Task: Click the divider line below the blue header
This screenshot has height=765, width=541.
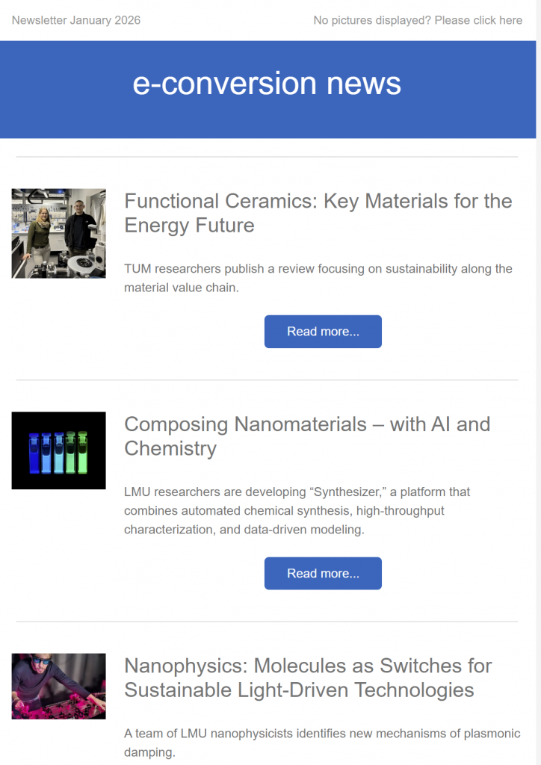Action: [x=267, y=157]
